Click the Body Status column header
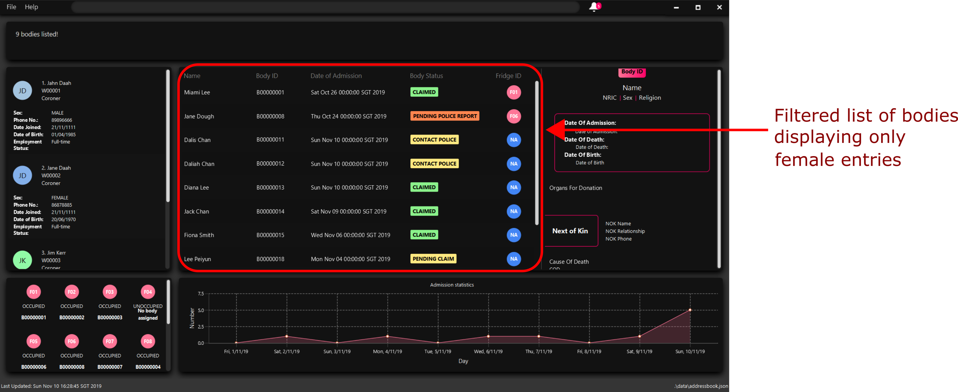958x392 pixels. coord(426,76)
